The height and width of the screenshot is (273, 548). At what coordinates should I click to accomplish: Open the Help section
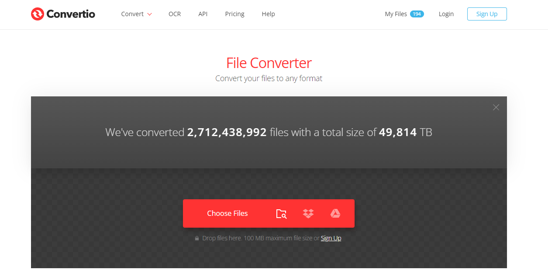pyautogui.click(x=268, y=14)
